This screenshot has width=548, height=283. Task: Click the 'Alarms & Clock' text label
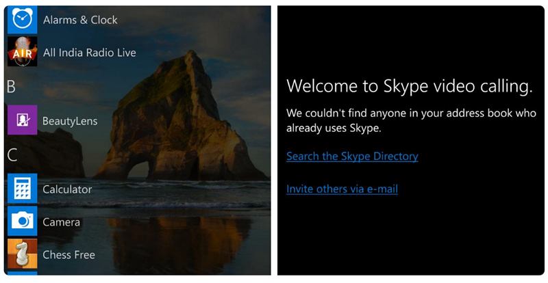80,20
